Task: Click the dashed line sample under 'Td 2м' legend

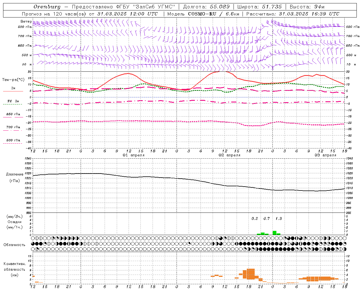Action: (x=13, y=104)
